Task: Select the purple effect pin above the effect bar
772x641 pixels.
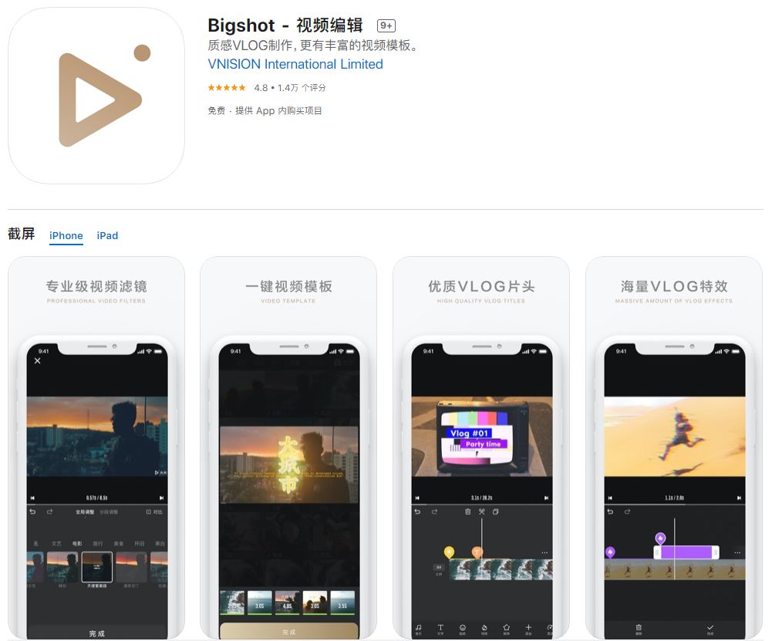Action: (x=660, y=538)
